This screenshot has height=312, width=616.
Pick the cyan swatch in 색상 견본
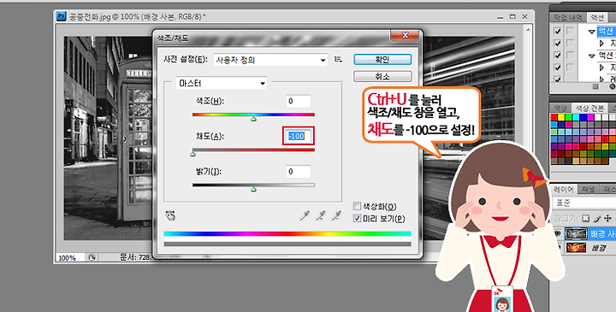point(576,117)
